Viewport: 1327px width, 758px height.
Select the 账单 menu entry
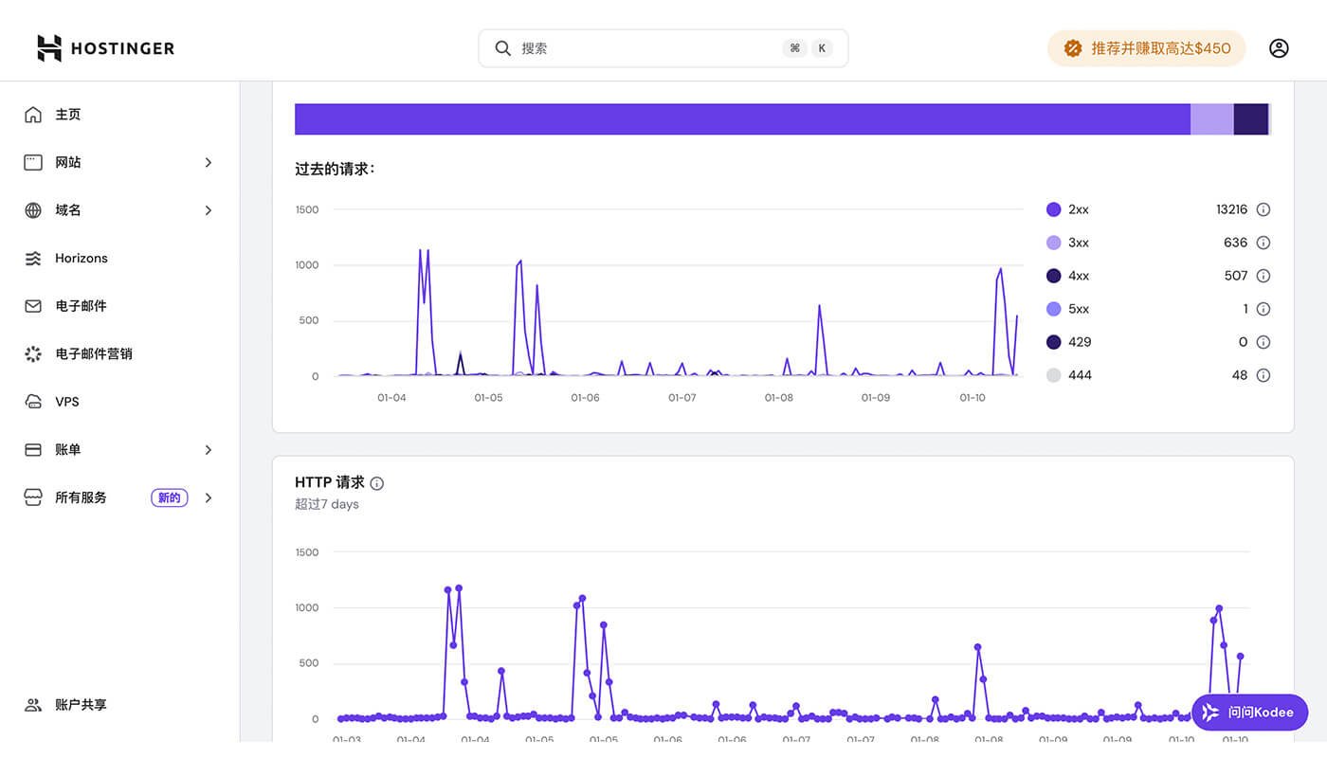pyautogui.click(x=67, y=449)
